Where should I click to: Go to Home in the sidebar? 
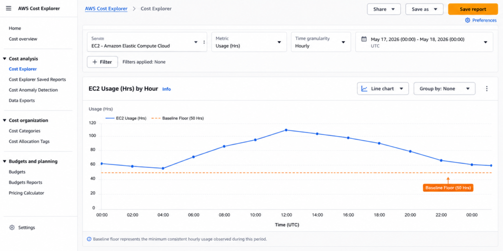15,28
